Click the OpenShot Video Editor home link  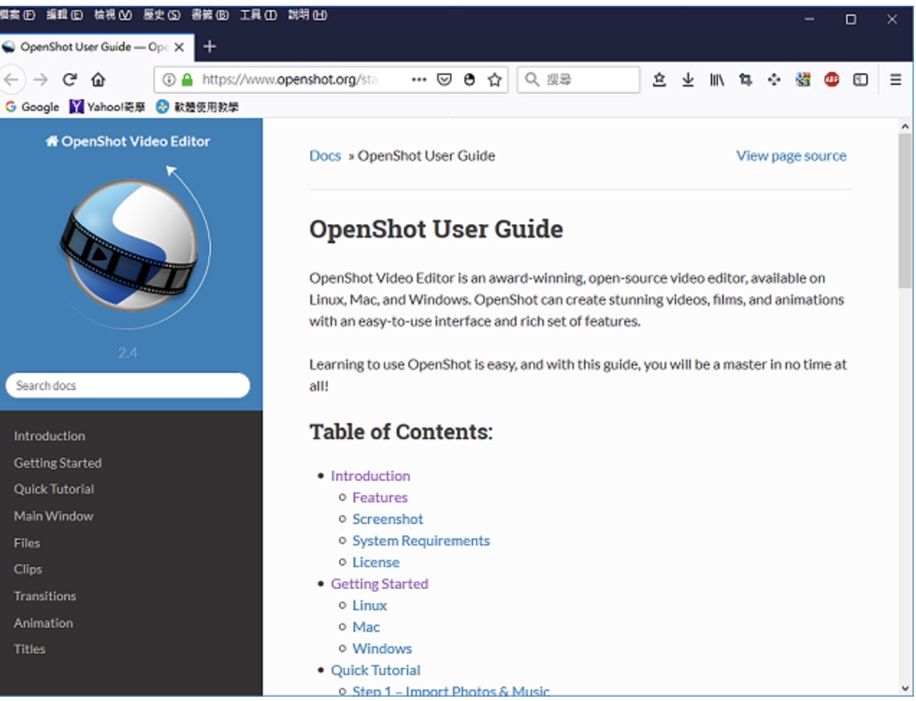[x=128, y=141]
